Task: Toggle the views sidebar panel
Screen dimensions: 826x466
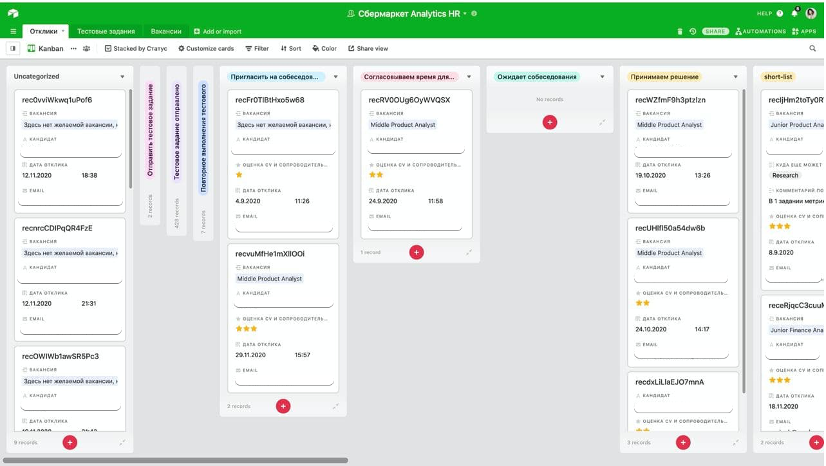Action: [x=13, y=48]
